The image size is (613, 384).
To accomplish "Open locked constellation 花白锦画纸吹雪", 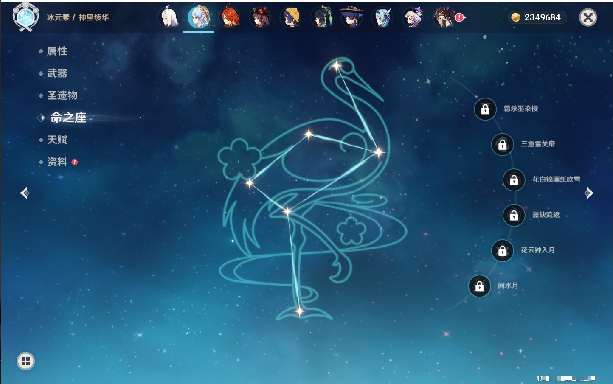I will [x=514, y=180].
